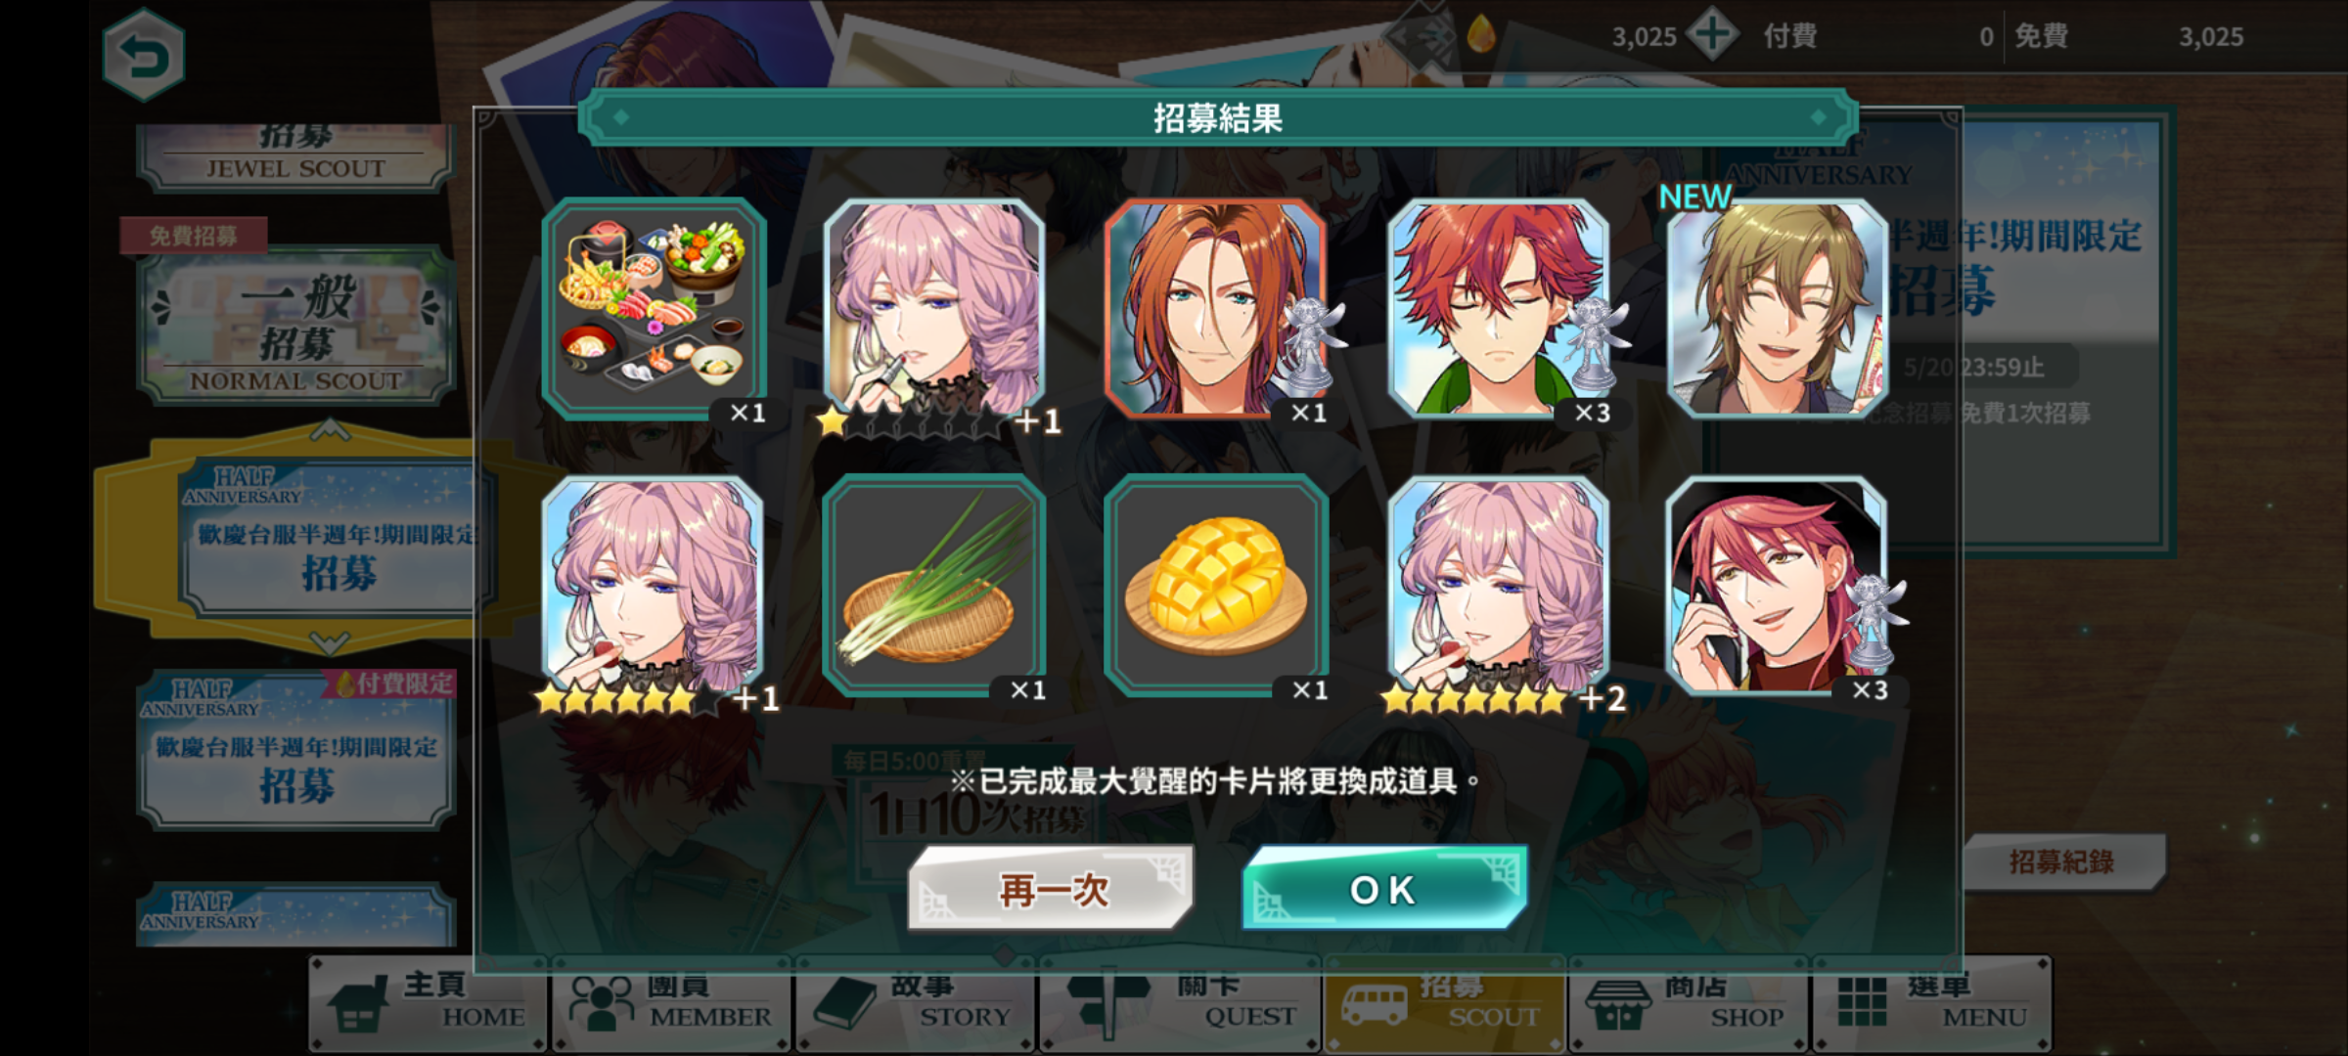Select the green onion basket item

coord(934,586)
